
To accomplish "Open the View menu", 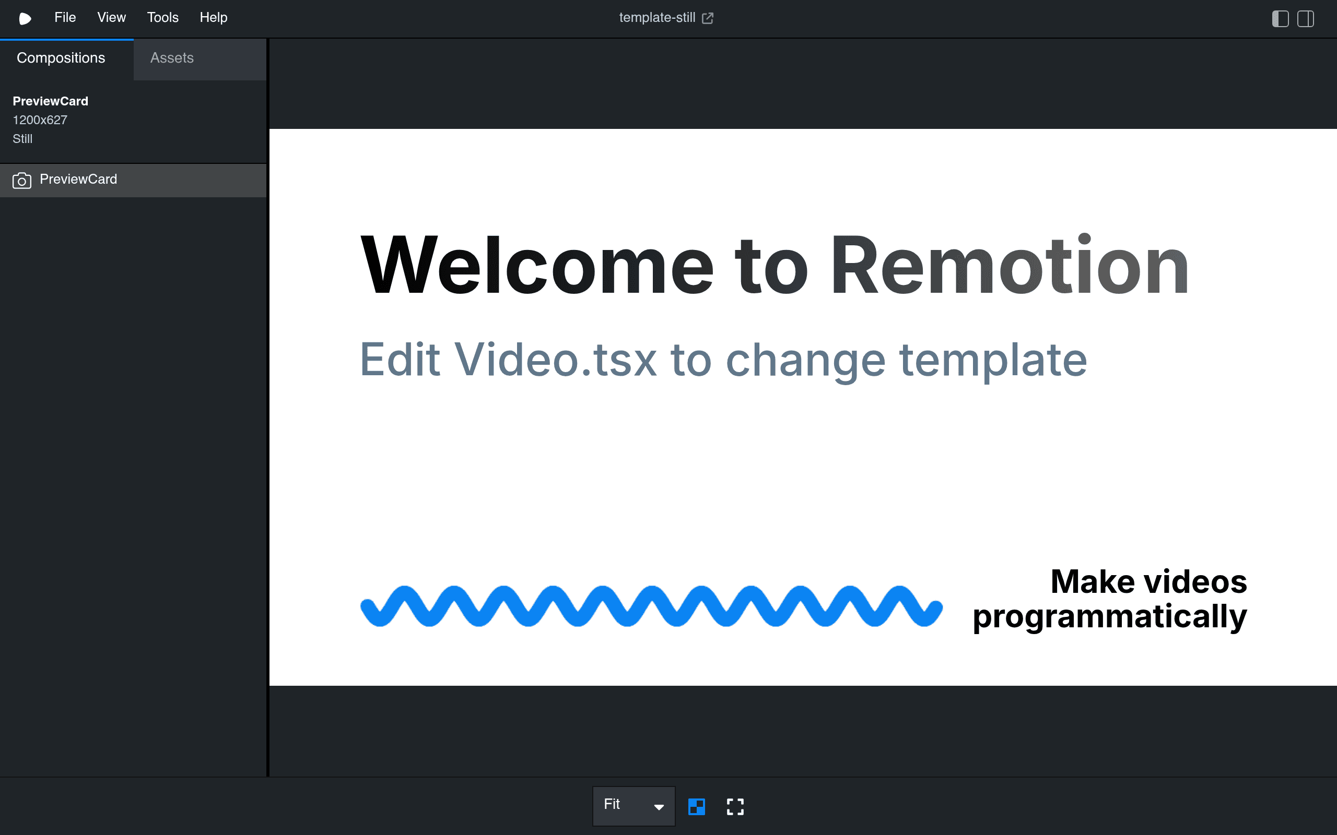I will pos(112,18).
